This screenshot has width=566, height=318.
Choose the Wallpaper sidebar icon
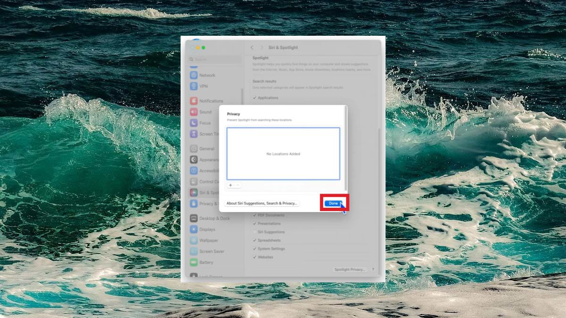[x=194, y=240]
